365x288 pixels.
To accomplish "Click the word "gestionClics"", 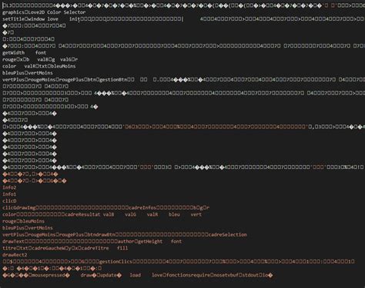I will pyautogui.click(x=116, y=262).
